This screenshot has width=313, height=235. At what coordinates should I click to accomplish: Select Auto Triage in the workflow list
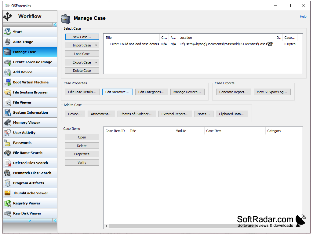tap(30, 42)
